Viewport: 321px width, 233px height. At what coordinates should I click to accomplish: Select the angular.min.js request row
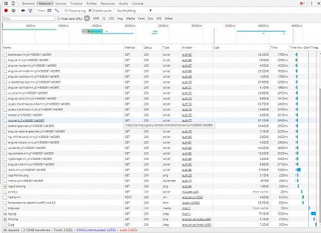[160, 60]
